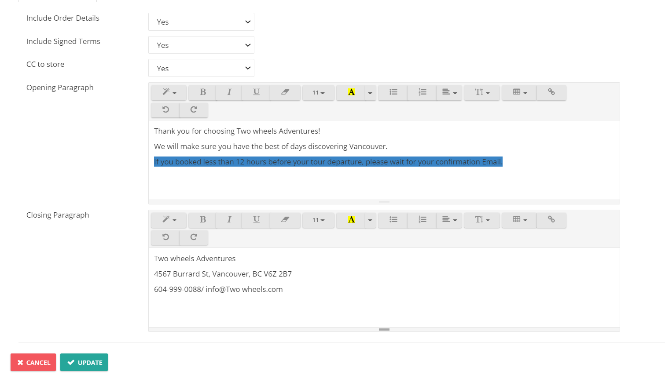
Task: Open table dropdown in Closing Paragraph toolbar
Action: (519, 220)
